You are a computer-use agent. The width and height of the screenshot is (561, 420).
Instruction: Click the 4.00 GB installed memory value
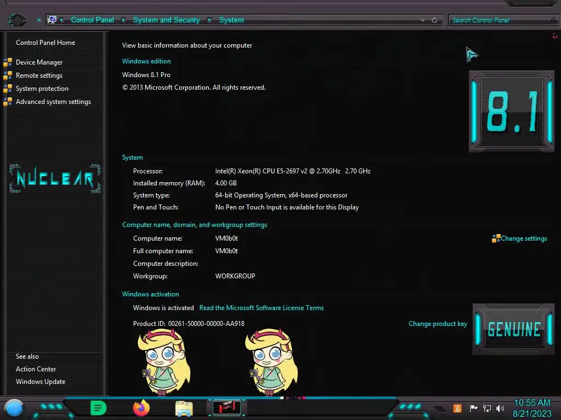(226, 183)
